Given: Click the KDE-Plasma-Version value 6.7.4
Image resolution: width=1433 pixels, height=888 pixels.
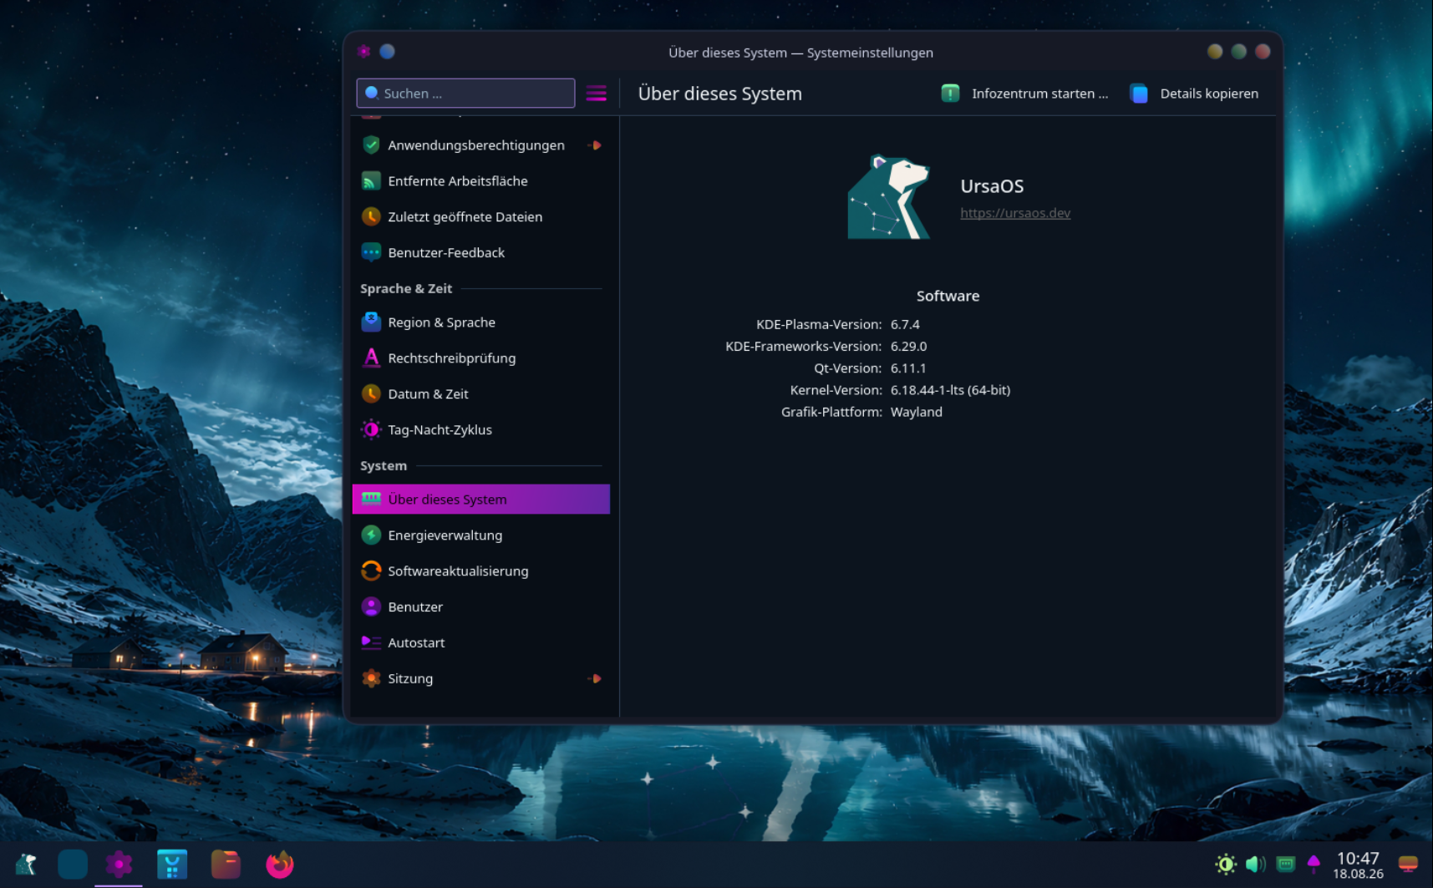Looking at the screenshot, I should (905, 324).
